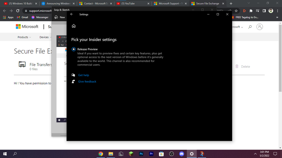Open Discord from the taskbar
282x158 pixels.
(182, 154)
